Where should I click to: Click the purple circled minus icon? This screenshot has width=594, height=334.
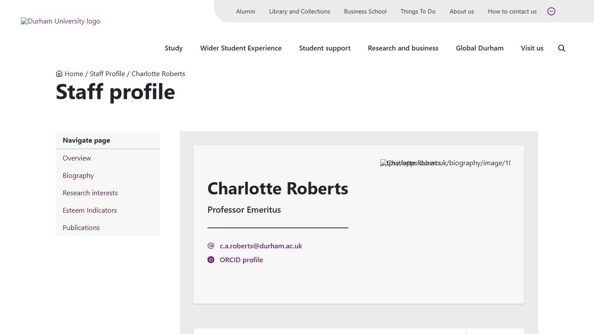[551, 11]
